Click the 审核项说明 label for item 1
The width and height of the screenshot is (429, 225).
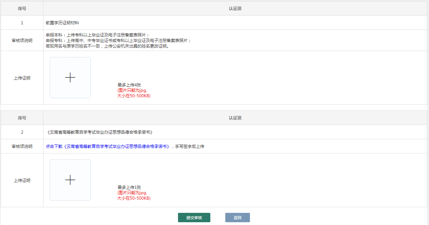pos(22,41)
